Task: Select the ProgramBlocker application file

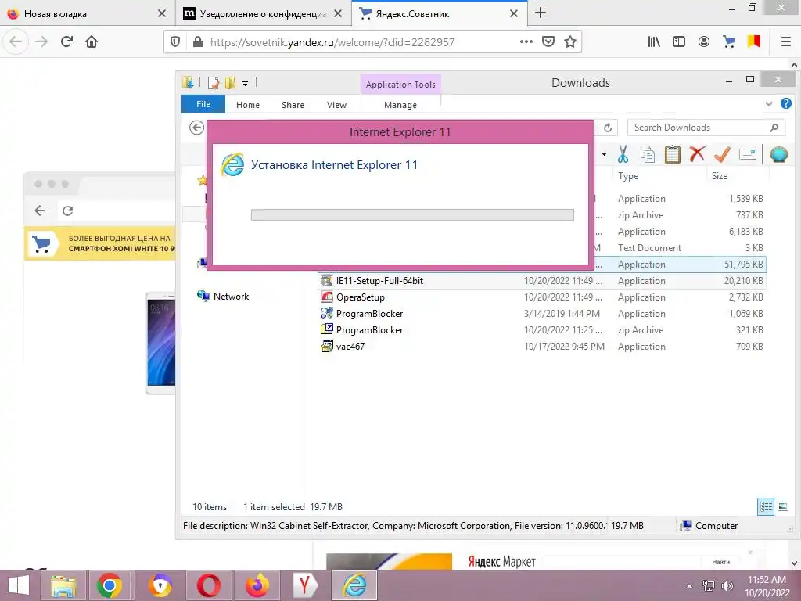Action: tap(543, 313)
